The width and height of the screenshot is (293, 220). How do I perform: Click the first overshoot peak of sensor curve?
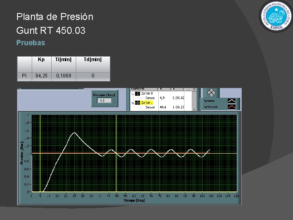click(74, 133)
